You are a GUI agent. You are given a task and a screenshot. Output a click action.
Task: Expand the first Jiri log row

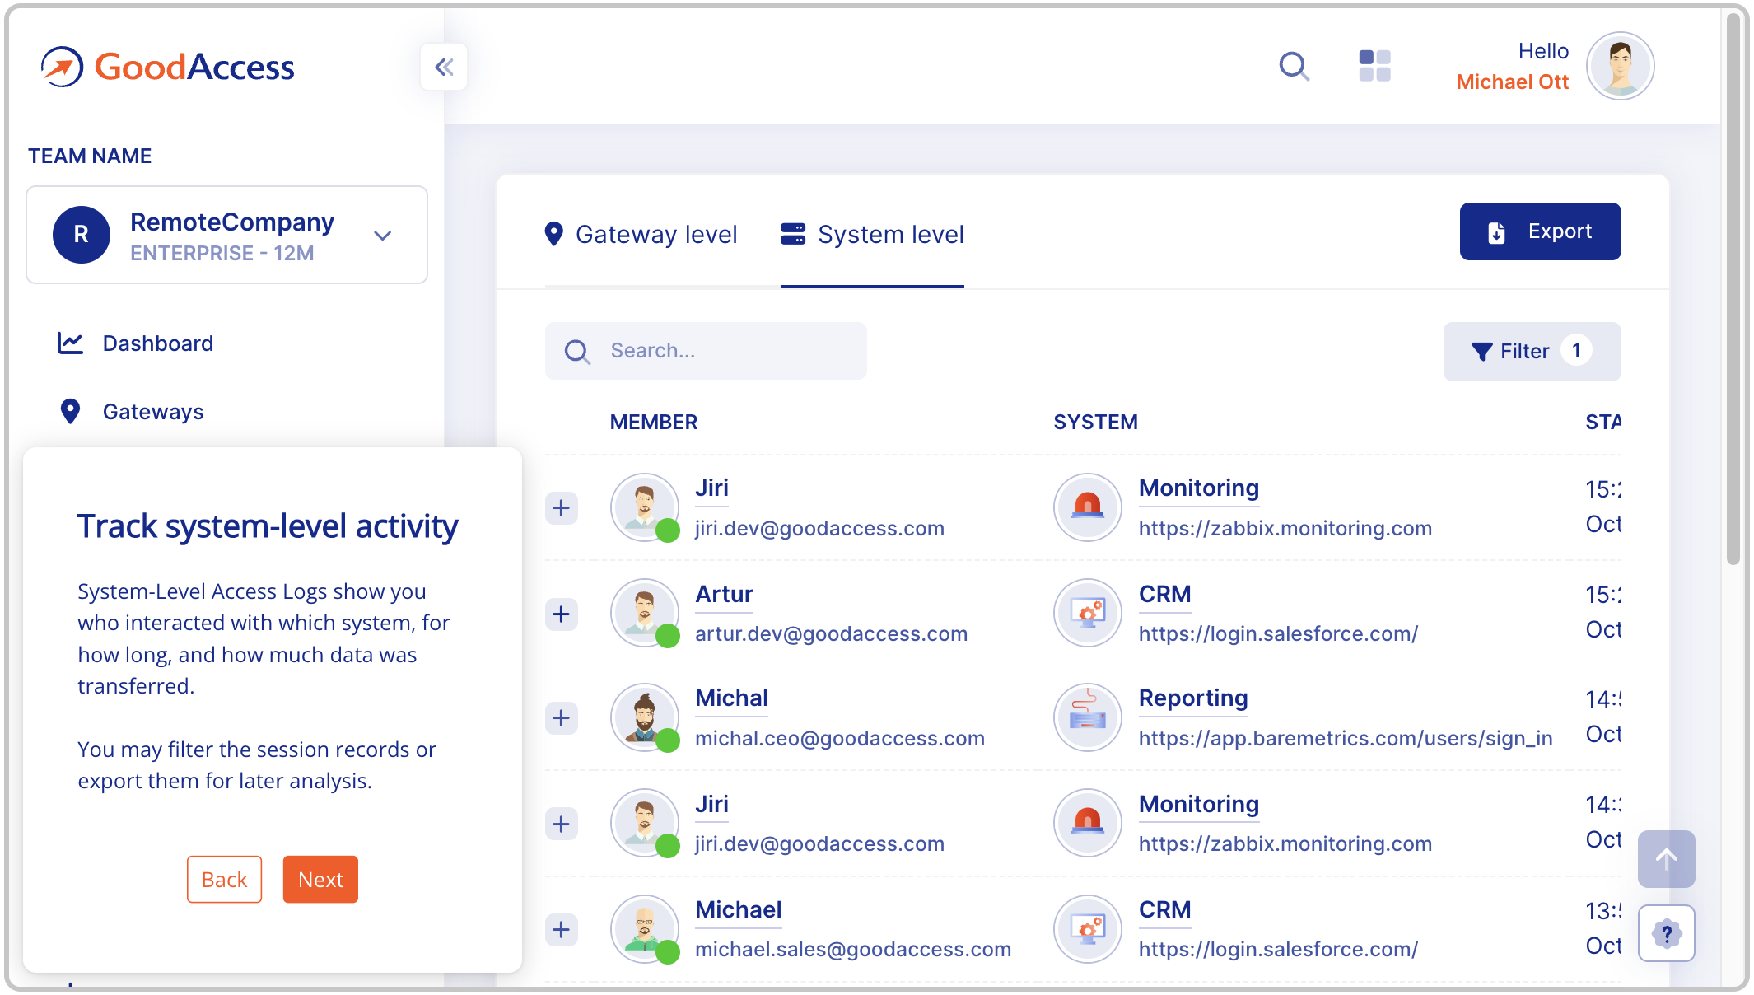point(562,508)
